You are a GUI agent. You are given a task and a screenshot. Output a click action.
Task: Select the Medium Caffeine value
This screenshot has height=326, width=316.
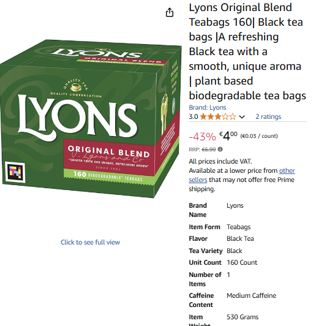click(251, 295)
